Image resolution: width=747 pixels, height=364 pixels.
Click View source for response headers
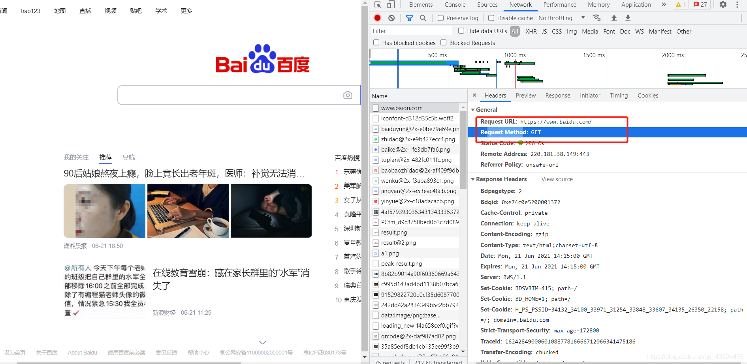coord(557,179)
